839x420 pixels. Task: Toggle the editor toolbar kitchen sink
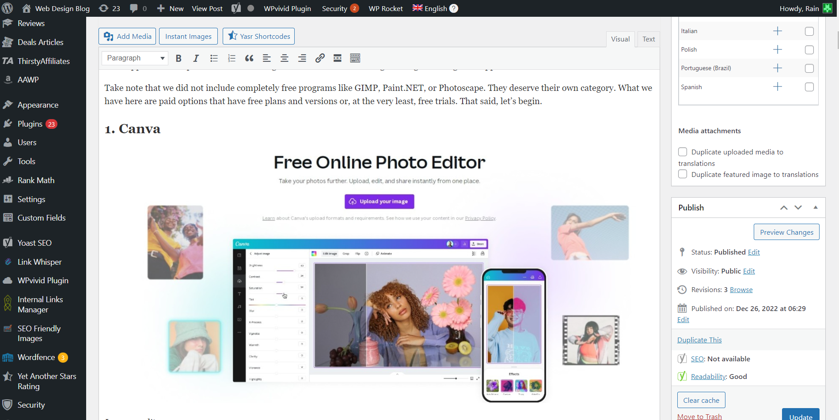click(355, 58)
